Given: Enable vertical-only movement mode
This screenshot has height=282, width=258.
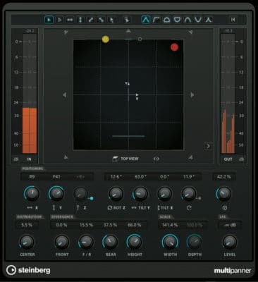Looking at the screenshot, I should pyautogui.click(x=80, y=20).
